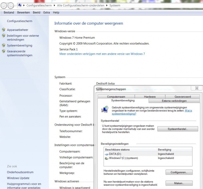Screen dimensions: 203x189
Task: Go to Alle Configuratiescherm-onderdelen breadcrumb
Action: 81,5
